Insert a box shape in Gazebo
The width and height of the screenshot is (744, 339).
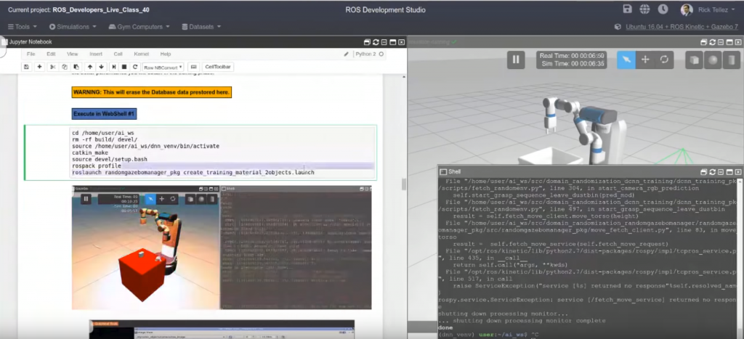pyautogui.click(x=694, y=60)
